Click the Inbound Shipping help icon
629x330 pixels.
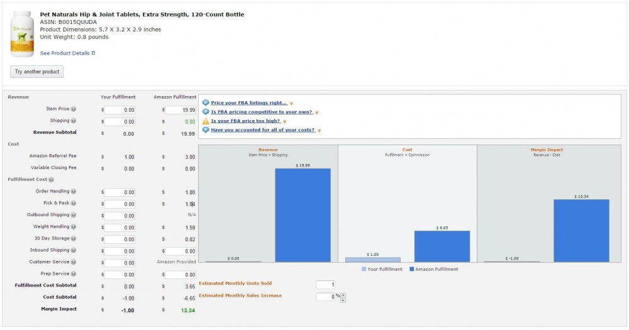click(x=74, y=250)
